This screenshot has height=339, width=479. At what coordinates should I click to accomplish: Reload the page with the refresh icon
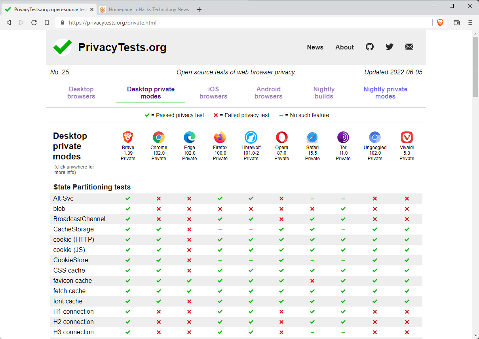click(34, 23)
